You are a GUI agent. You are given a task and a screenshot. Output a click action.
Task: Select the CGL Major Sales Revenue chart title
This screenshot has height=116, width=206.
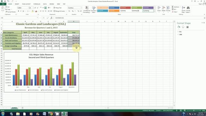[x=41, y=56]
